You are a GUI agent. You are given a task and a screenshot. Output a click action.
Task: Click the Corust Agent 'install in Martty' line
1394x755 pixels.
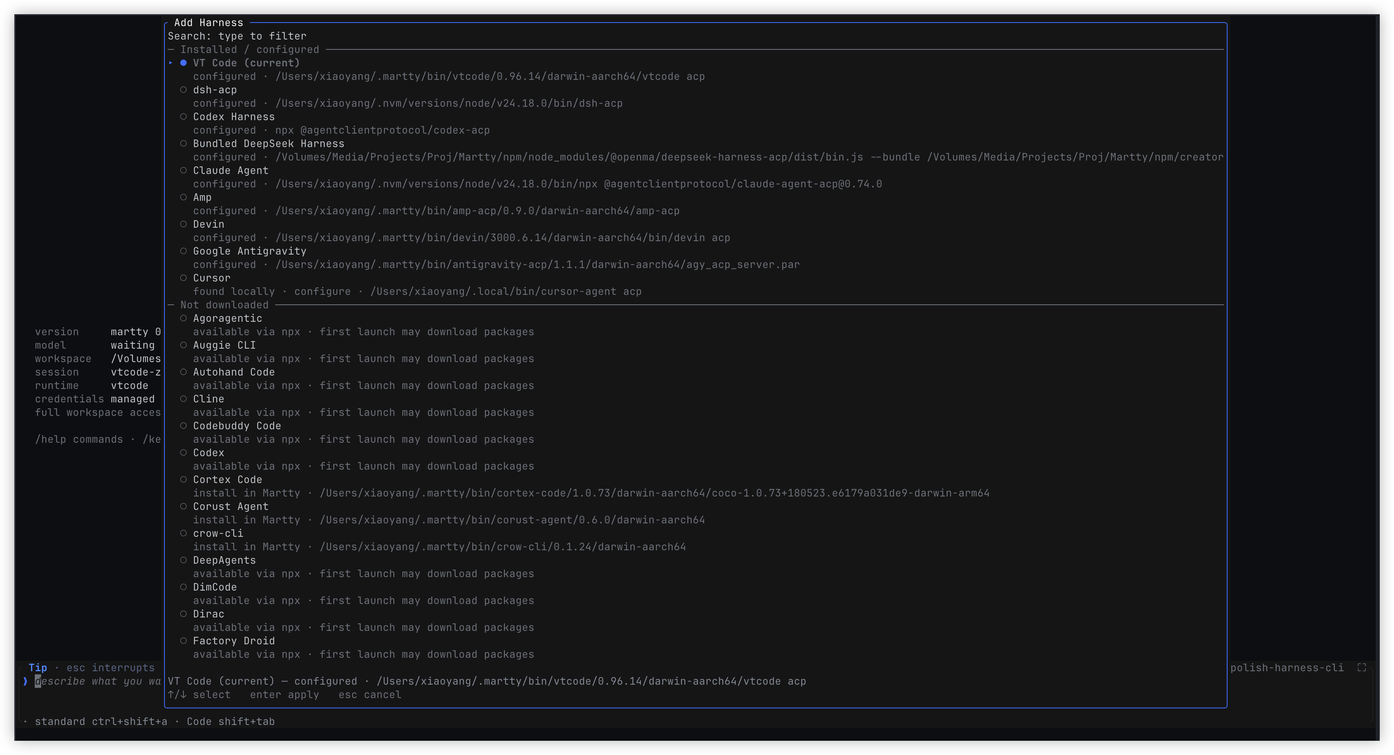tap(449, 520)
